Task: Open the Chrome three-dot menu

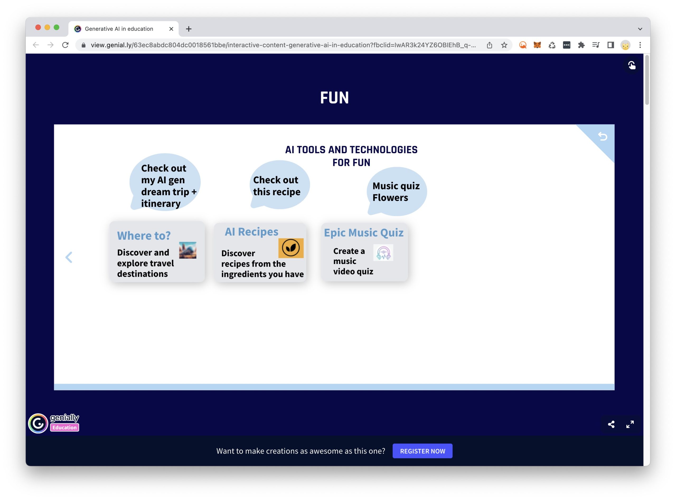Action: coord(640,45)
